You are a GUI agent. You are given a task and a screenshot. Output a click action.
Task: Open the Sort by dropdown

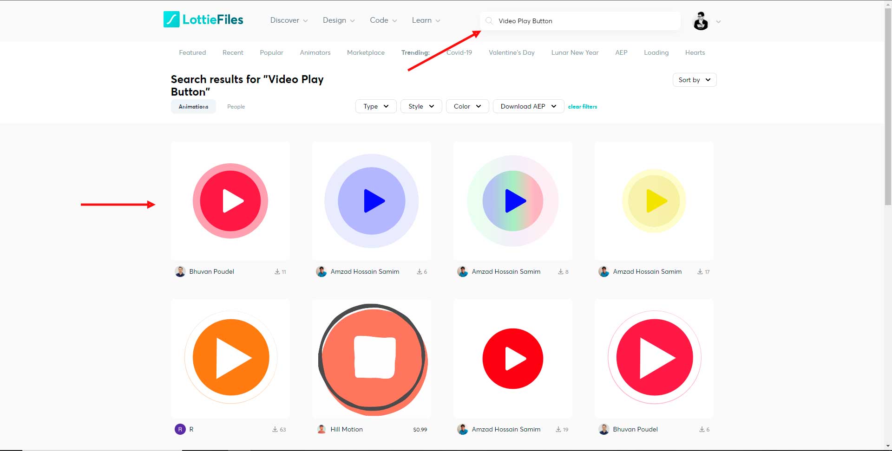click(694, 80)
